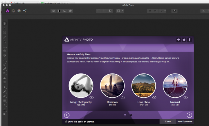The width and height of the screenshot is (209, 126).
Task: Go to previous samples page arrow
Action: 67,115
